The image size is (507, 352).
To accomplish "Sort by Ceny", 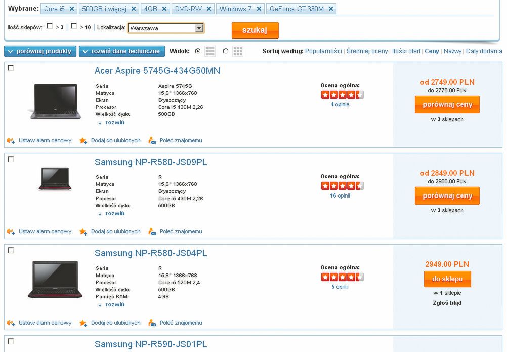I will 432,51.
